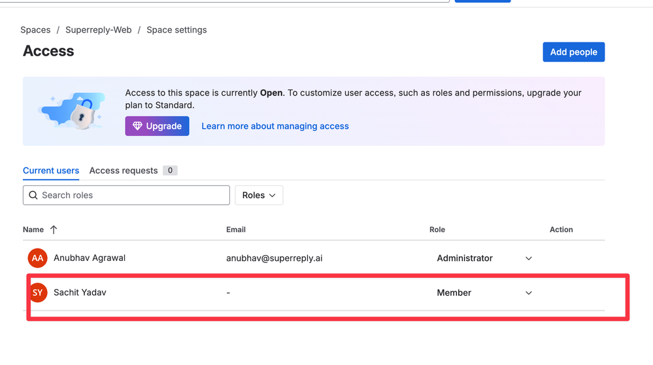Click the Role column header
The height and width of the screenshot is (365, 653).
[437, 230]
